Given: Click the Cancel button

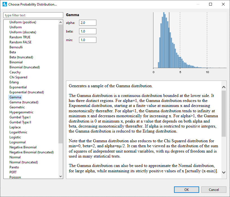Looking at the screenshot, I should pyautogui.click(x=214, y=189).
